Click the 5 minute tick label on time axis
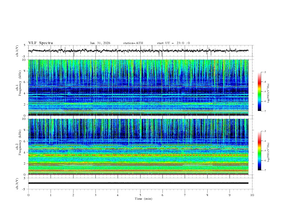The width and height of the screenshot is (284, 219). point(140,195)
